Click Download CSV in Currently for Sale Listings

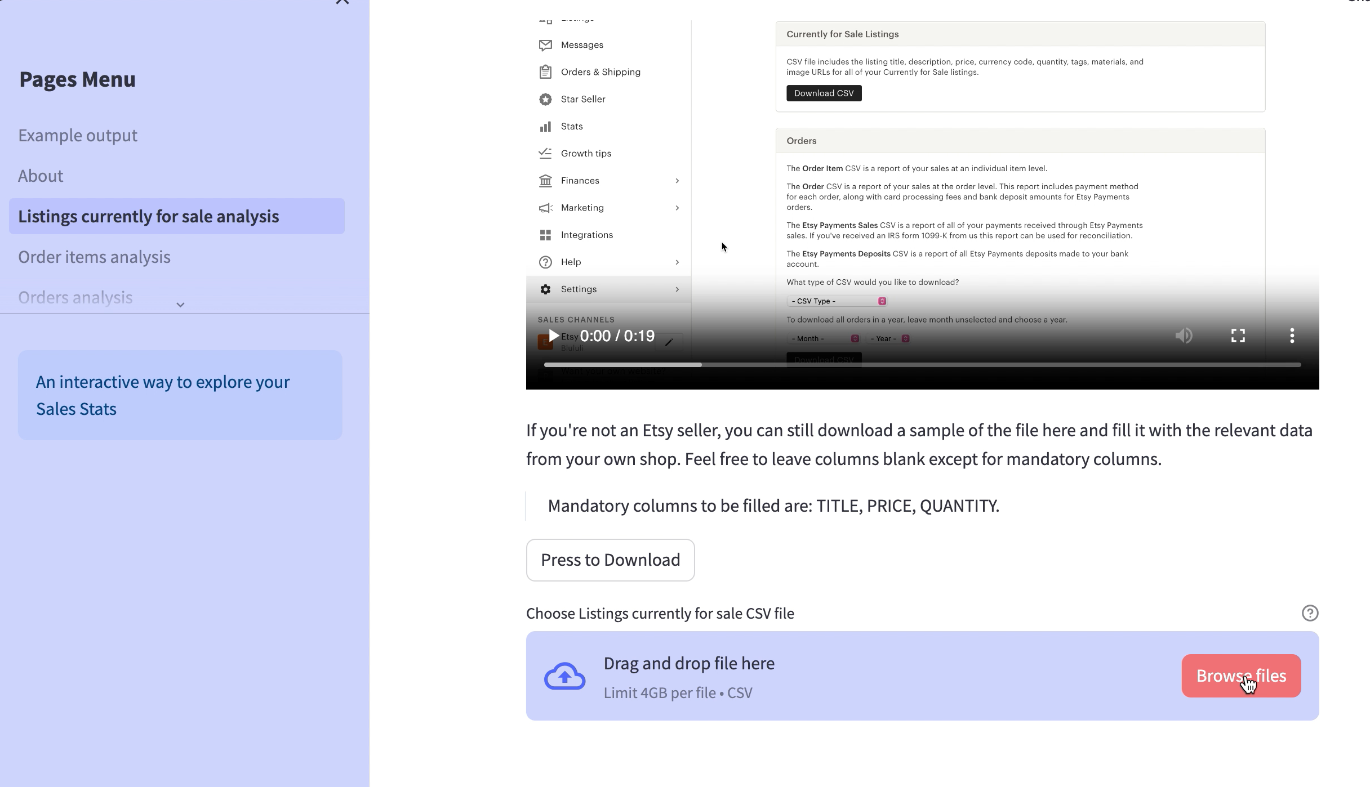click(x=824, y=93)
